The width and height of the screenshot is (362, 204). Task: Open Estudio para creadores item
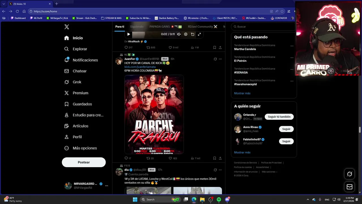coord(84,115)
